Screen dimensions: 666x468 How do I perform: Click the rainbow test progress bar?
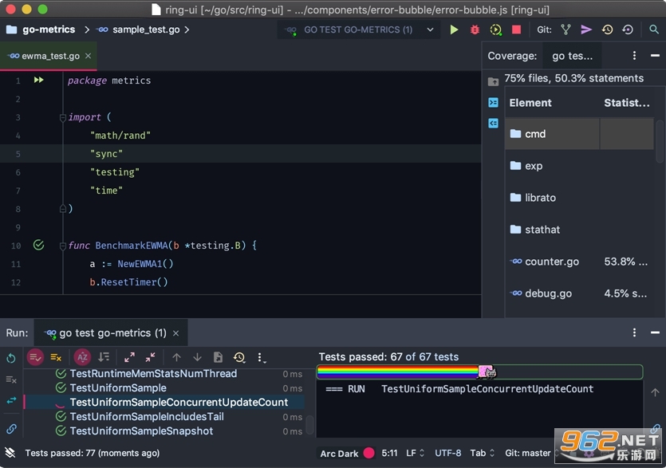click(479, 372)
